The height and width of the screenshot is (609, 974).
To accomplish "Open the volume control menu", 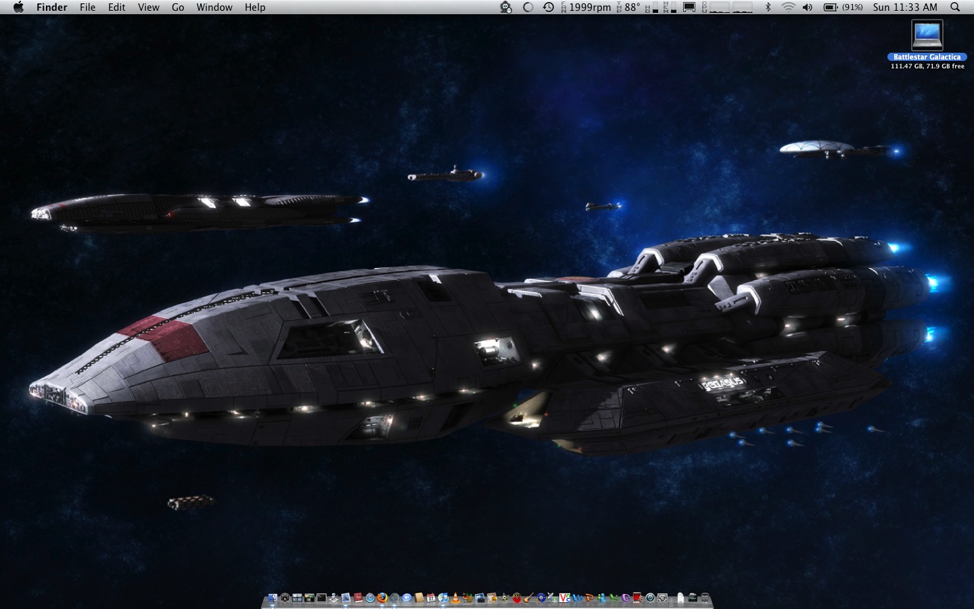I will 808,7.
